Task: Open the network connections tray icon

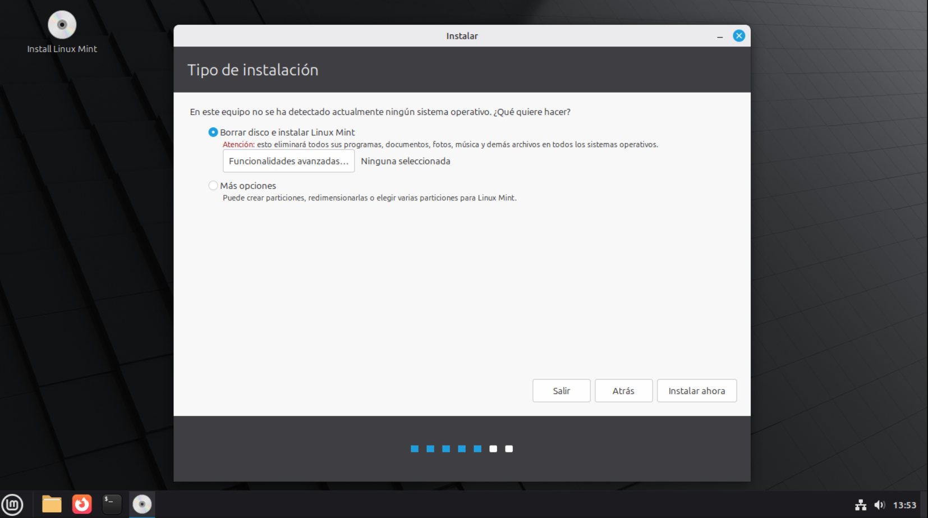Action: tap(860, 505)
